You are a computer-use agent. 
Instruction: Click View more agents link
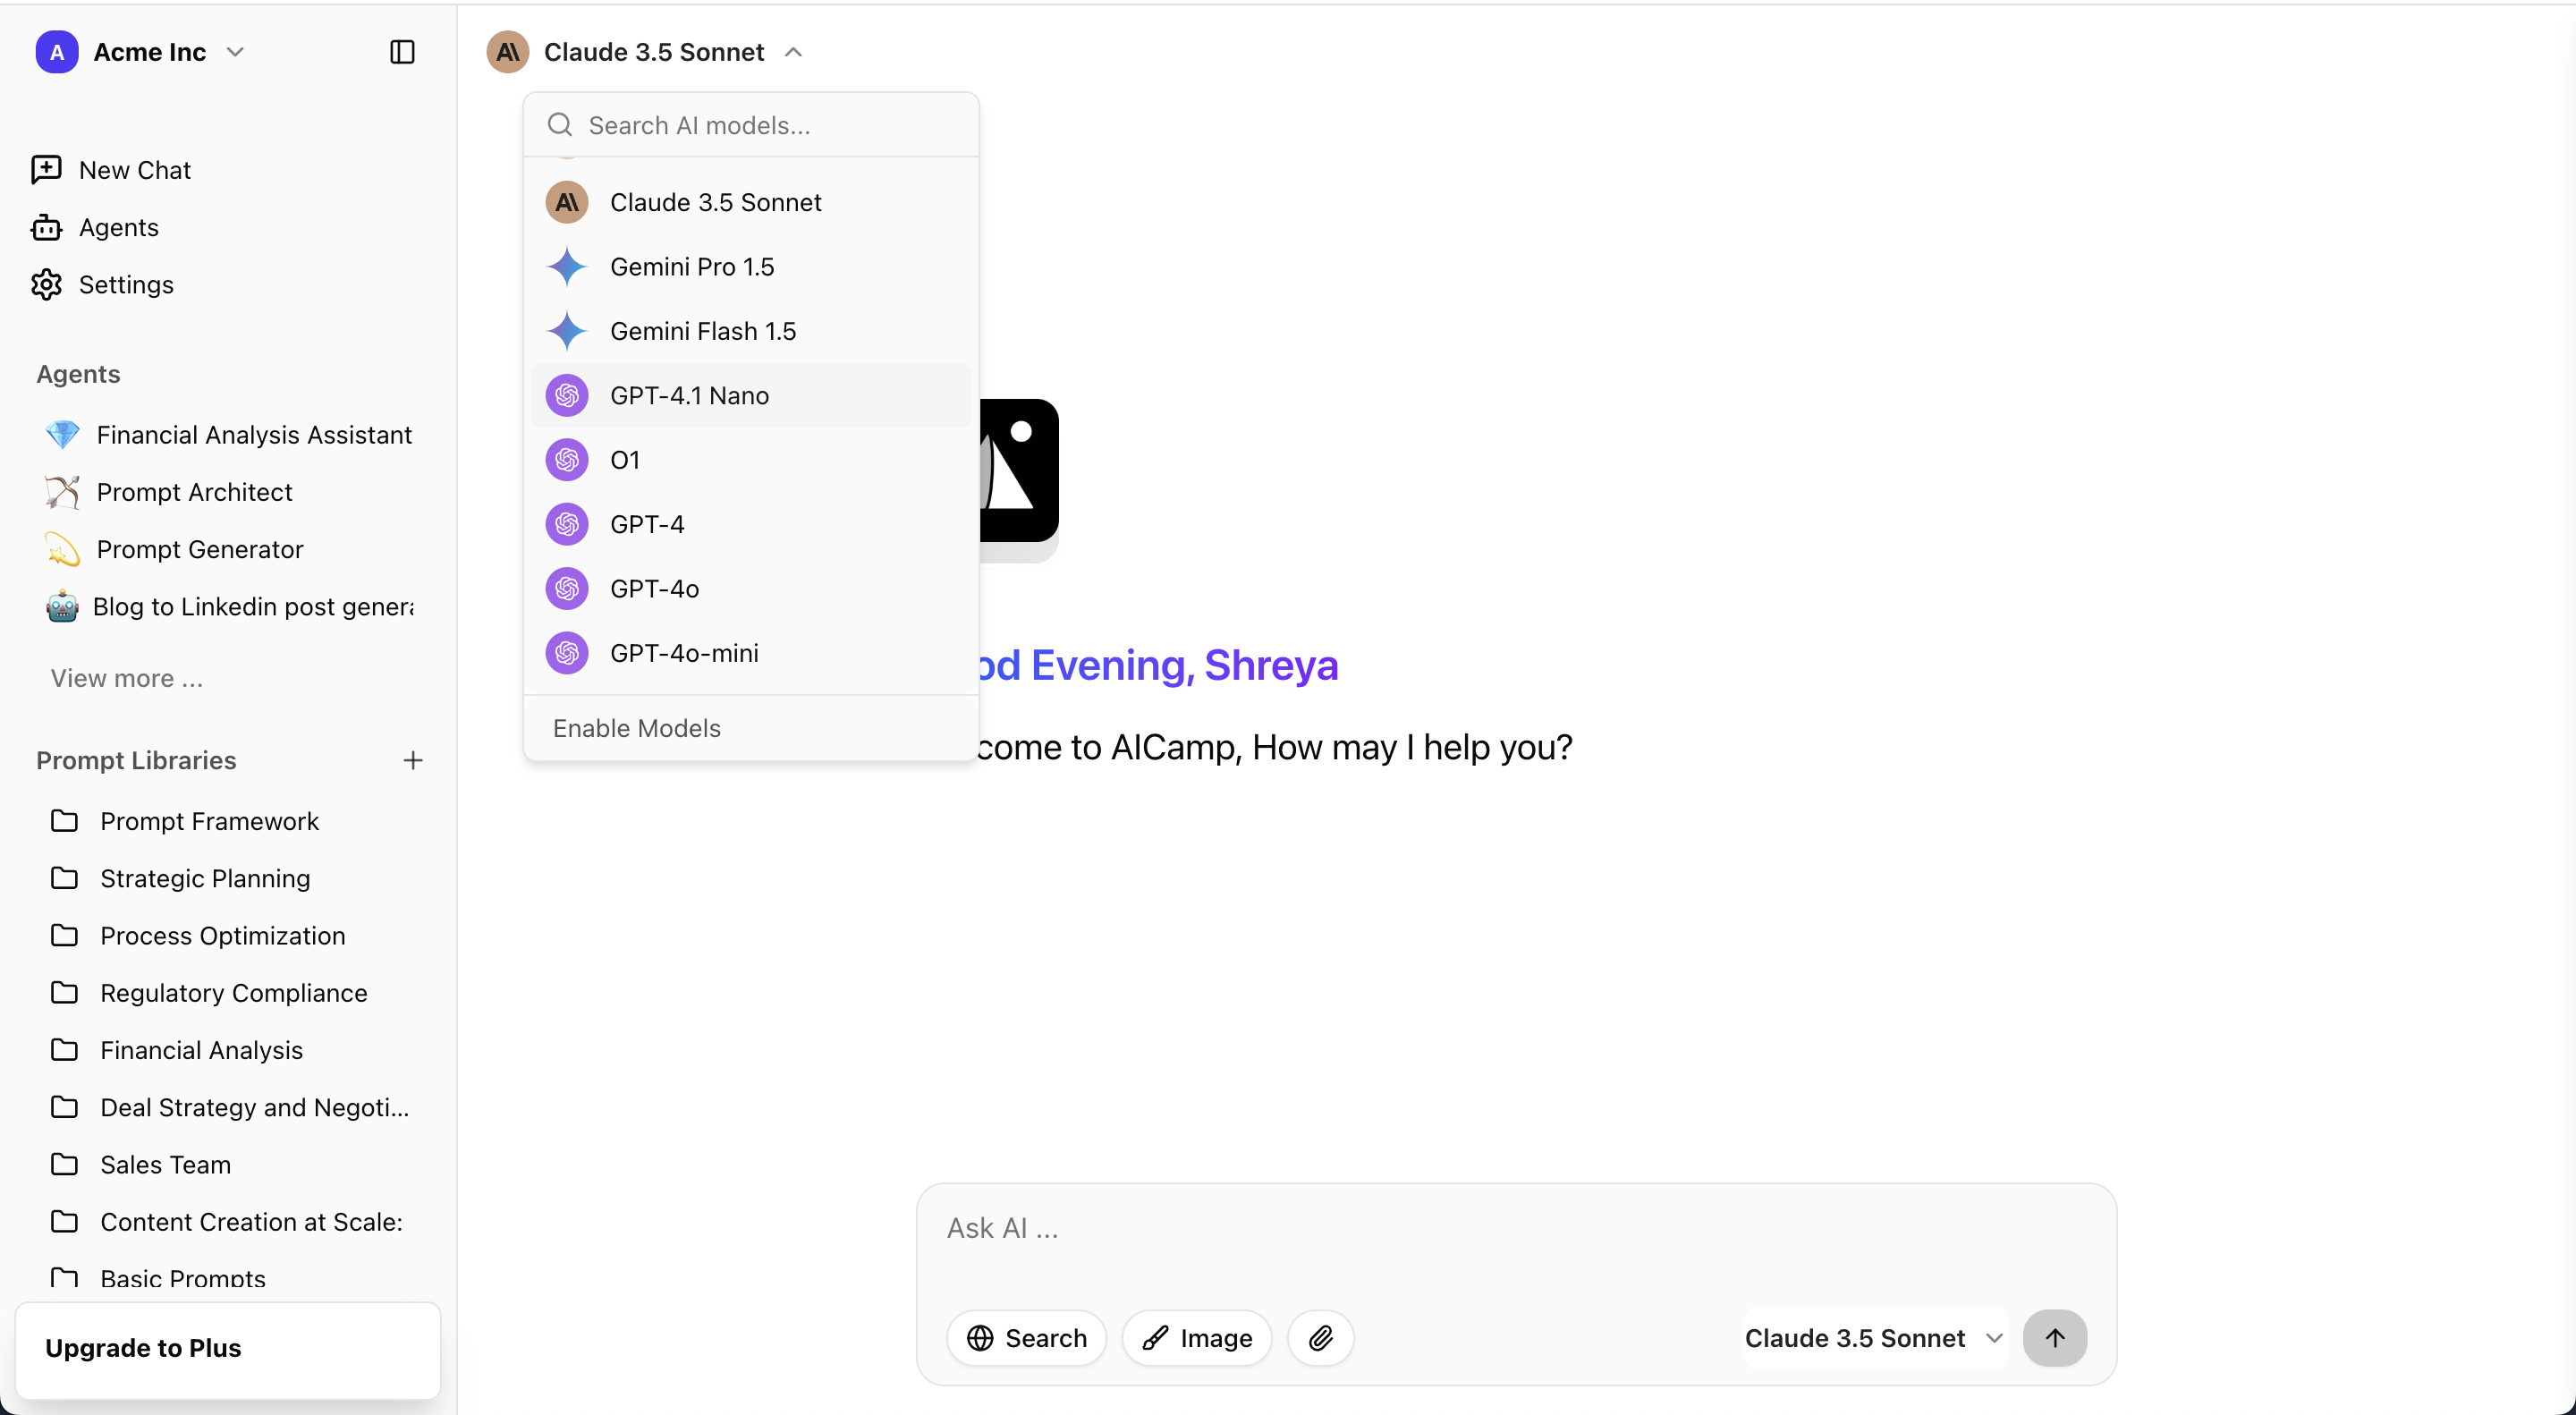pos(127,678)
